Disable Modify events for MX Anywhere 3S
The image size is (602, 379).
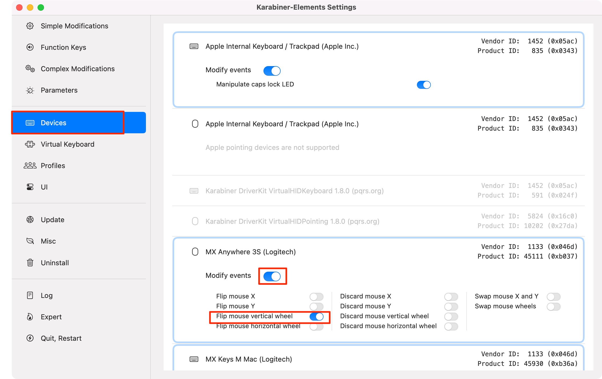coord(272,276)
